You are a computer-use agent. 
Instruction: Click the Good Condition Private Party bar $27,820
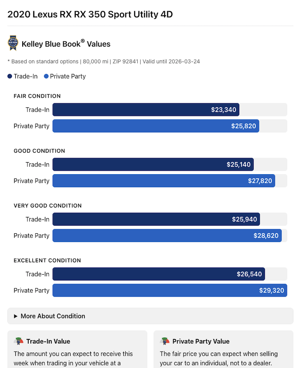[x=164, y=181]
